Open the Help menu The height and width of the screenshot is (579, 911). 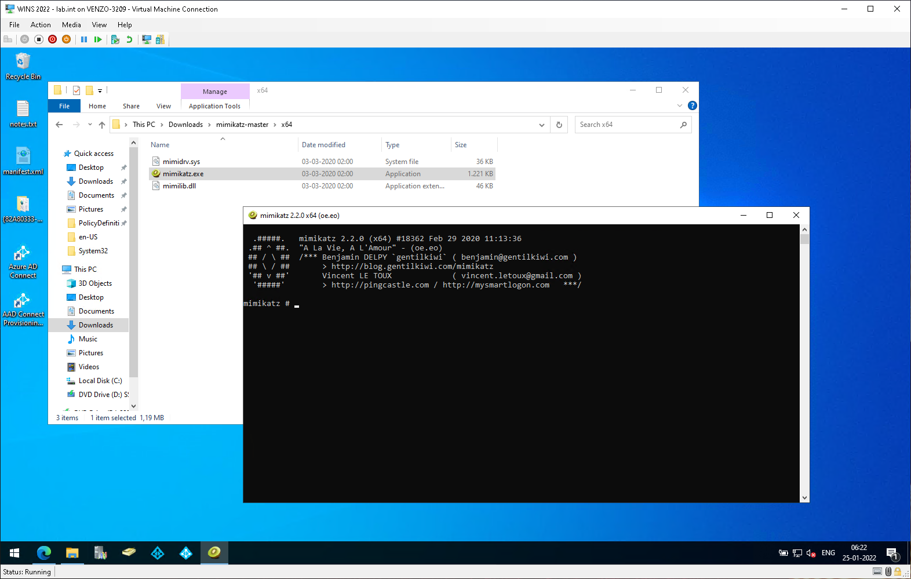[125, 25]
